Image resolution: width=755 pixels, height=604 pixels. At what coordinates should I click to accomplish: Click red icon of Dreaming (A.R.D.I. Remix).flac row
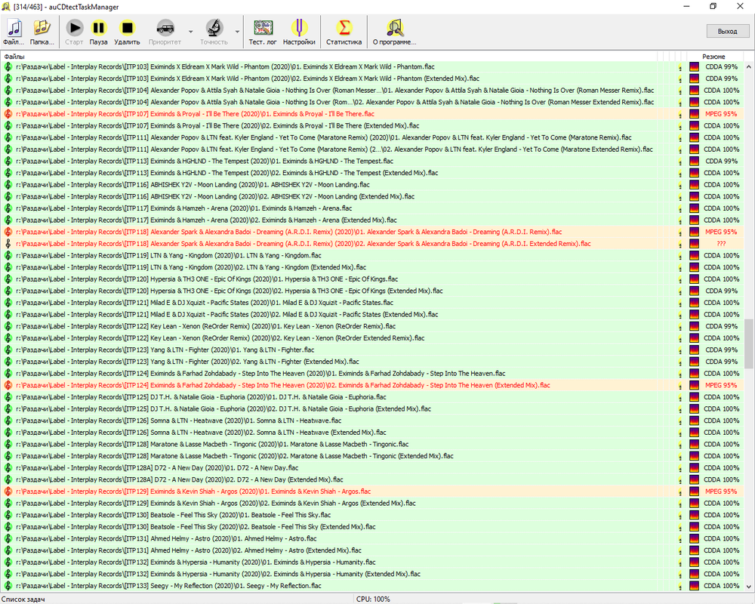(8, 232)
